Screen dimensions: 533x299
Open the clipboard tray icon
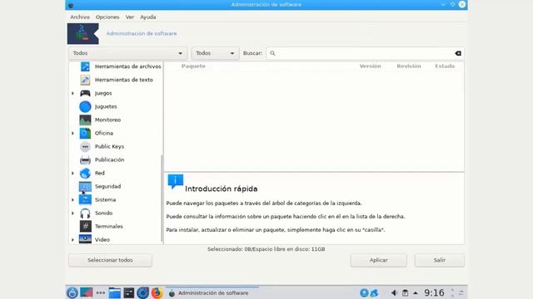click(x=406, y=292)
